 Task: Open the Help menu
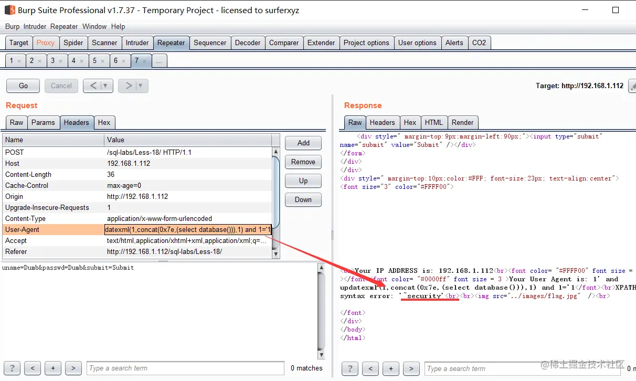pyautogui.click(x=118, y=26)
